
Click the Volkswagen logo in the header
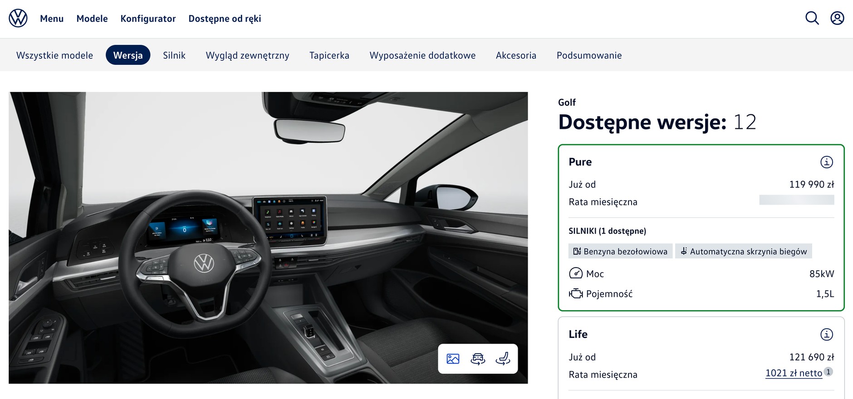pyautogui.click(x=18, y=19)
